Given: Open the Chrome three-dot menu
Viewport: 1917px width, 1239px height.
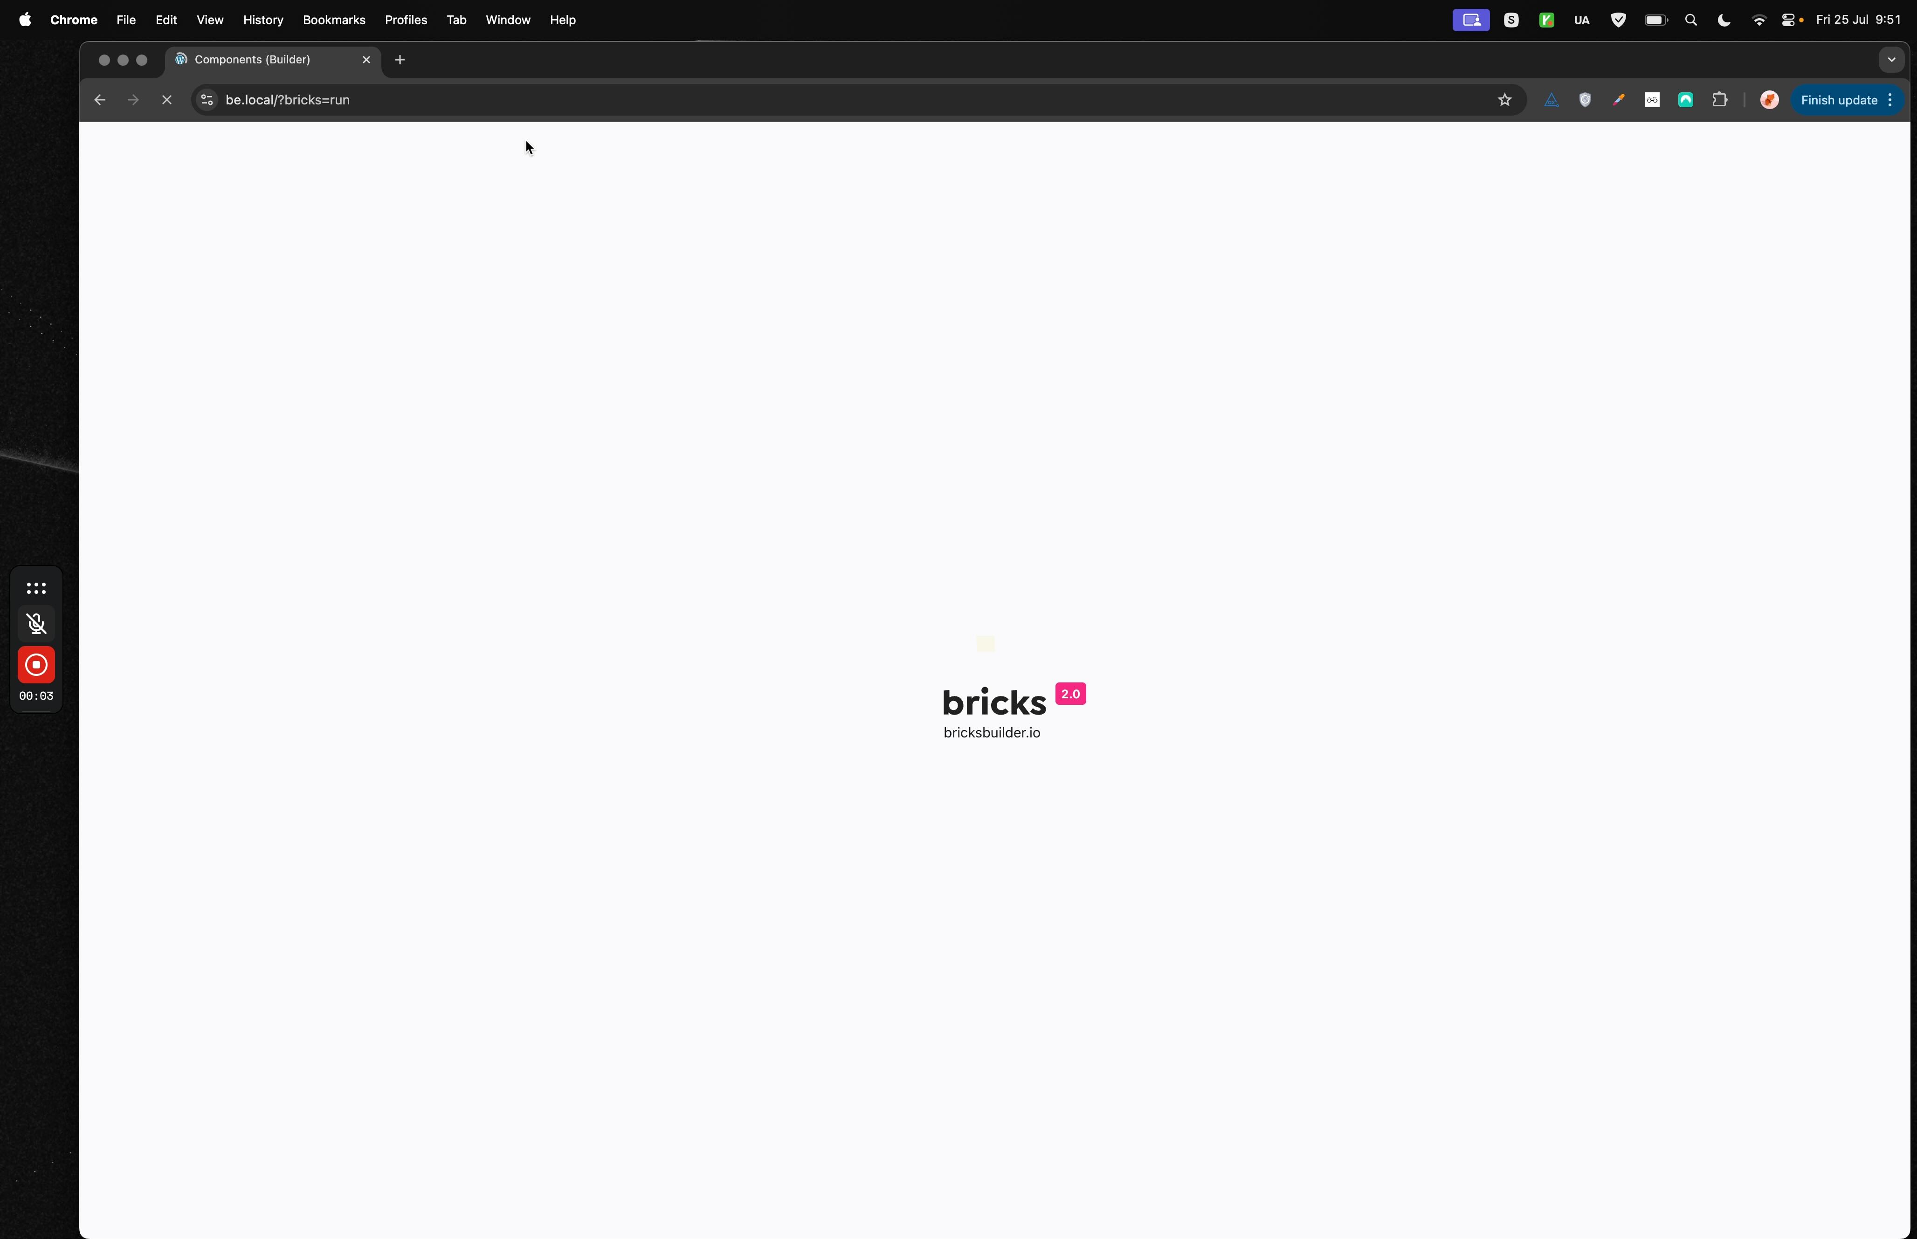Looking at the screenshot, I should click(x=1890, y=100).
